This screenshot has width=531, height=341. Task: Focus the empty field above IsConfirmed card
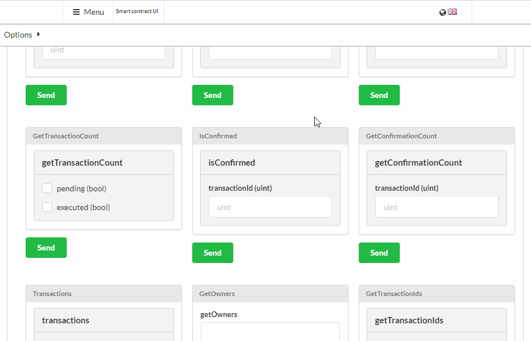(x=270, y=53)
